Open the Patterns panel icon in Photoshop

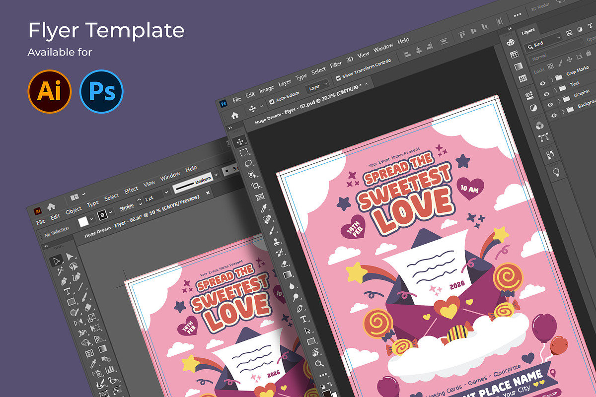point(523,78)
